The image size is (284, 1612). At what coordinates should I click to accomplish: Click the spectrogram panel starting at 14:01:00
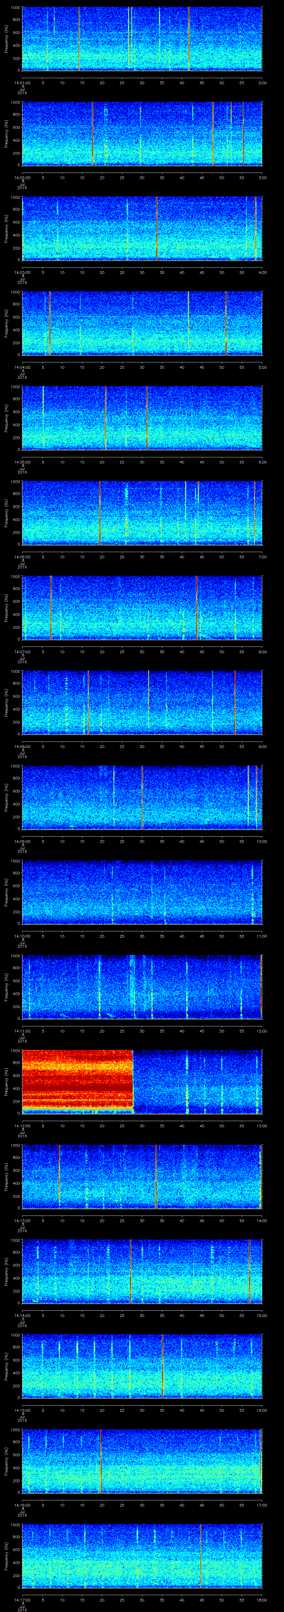pos(142,39)
